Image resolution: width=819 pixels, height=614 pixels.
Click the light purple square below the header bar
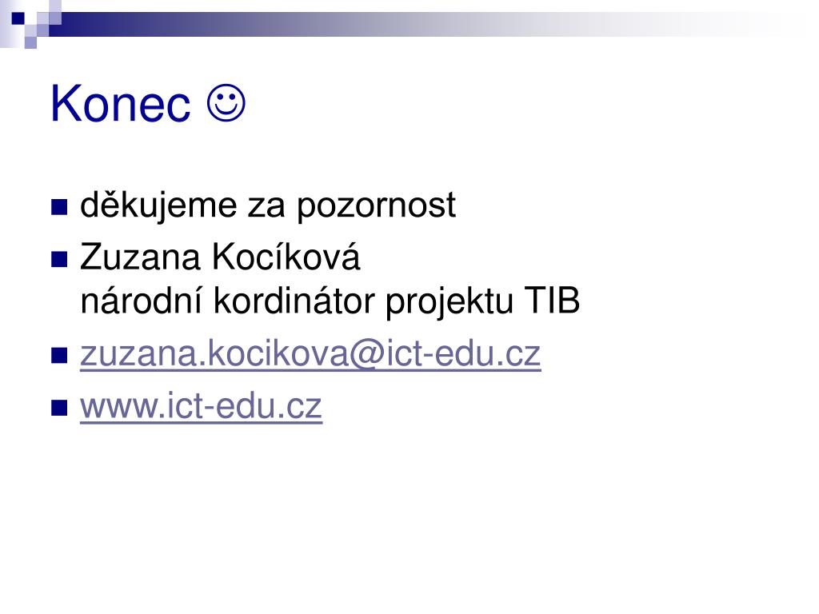click(30, 42)
